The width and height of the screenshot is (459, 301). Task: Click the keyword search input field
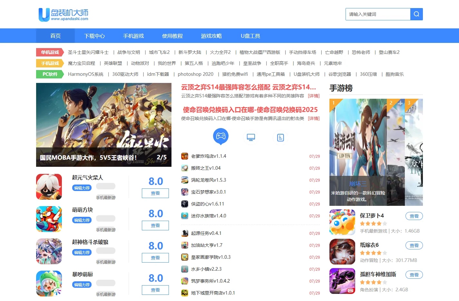(378, 14)
